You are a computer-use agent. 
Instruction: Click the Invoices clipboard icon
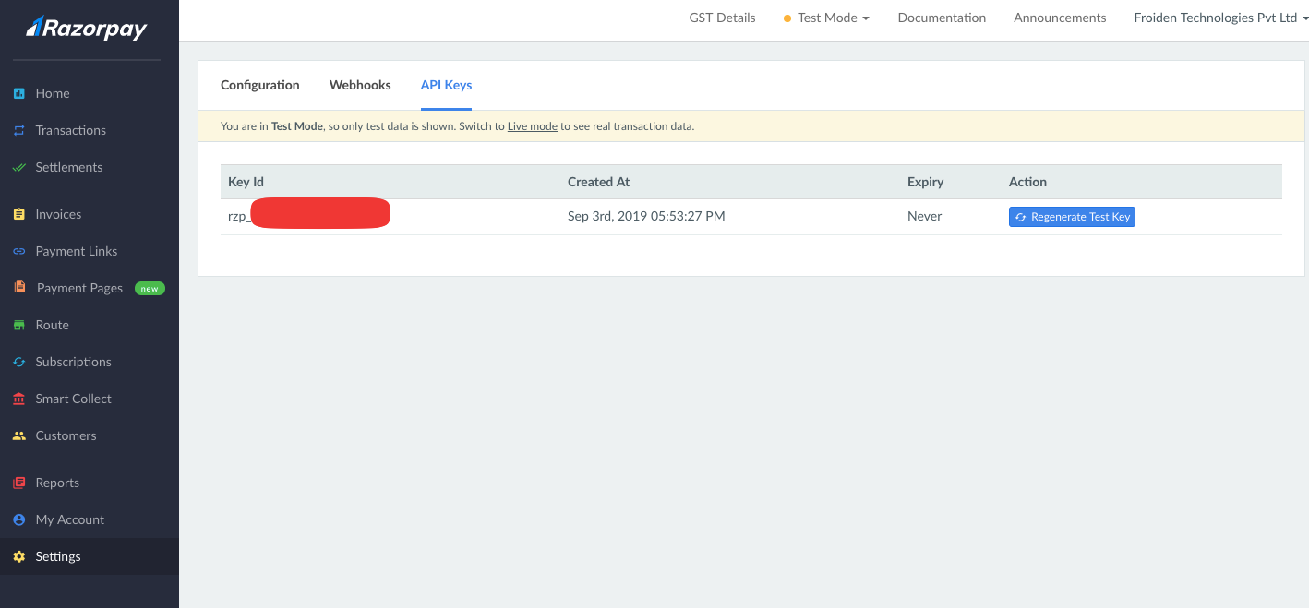(18, 214)
